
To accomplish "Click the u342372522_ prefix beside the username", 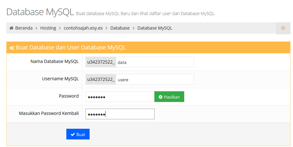I will pos(101,80).
